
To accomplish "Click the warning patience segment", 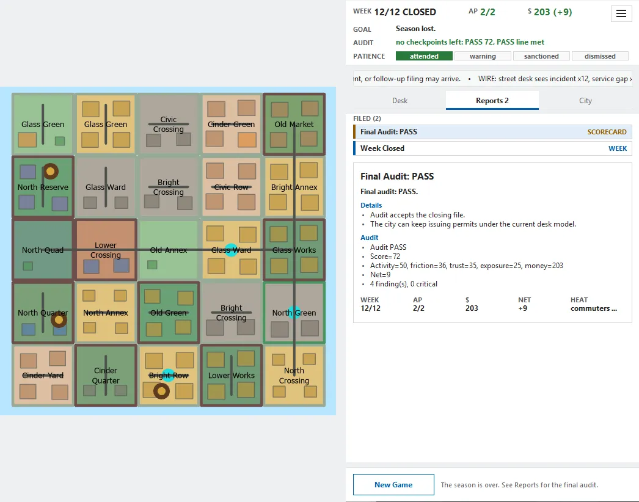I will (x=483, y=56).
